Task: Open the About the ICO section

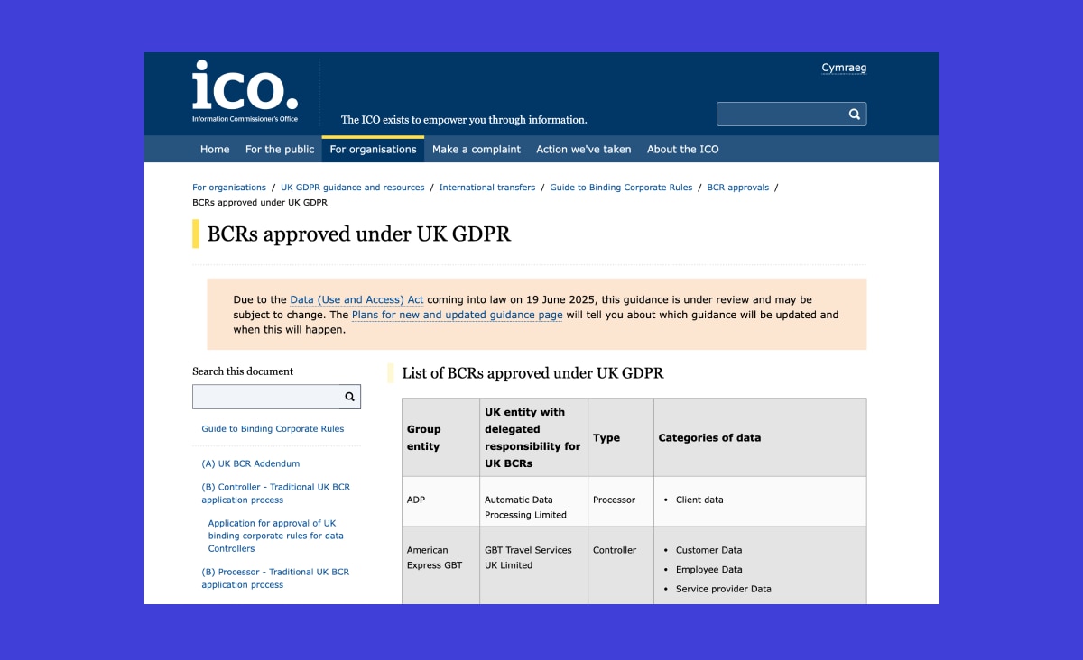Action: [x=682, y=149]
